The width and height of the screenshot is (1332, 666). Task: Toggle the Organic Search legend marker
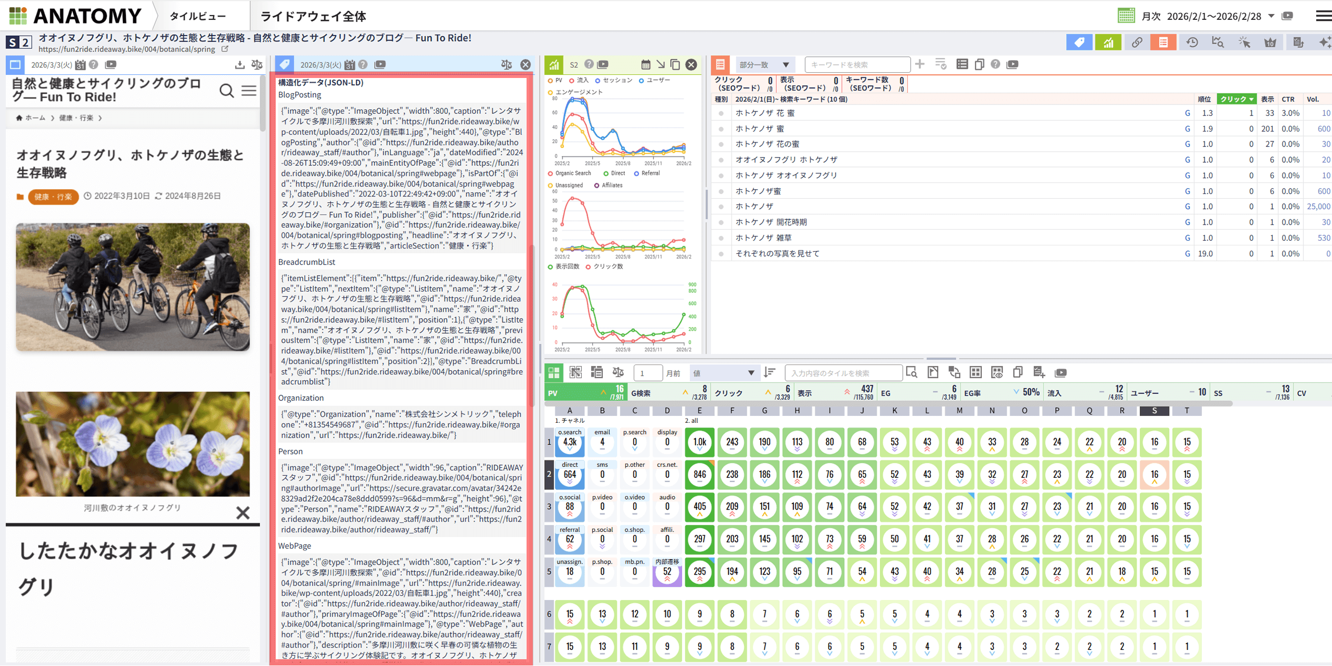(550, 174)
